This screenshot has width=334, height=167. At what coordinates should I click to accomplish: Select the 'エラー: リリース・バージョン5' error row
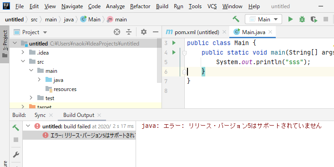pyautogui.click(x=79, y=135)
